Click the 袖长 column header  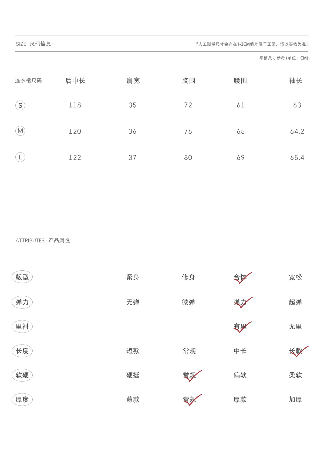point(296,81)
